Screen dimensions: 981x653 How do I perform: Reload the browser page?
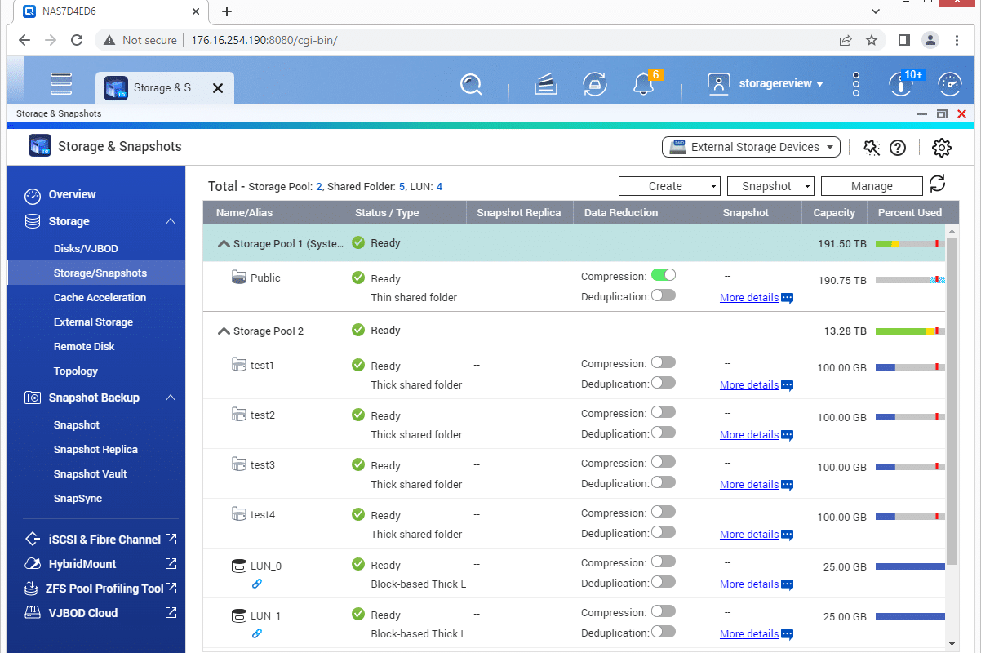[77, 40]
